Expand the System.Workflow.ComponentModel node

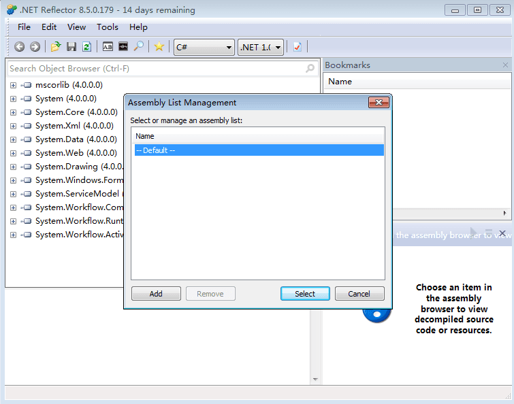[x=13, y=207]
